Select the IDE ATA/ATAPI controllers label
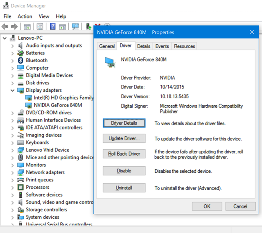The image size is (262, 233). [54, 127]
